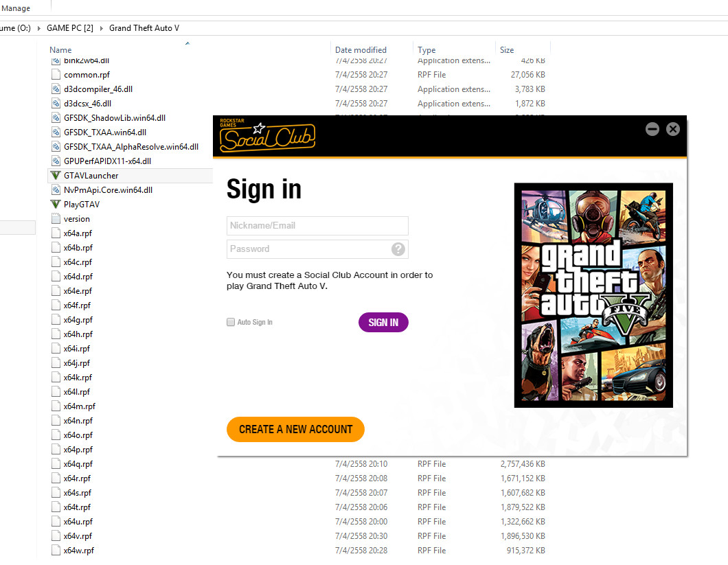728x565 pixels.
Task: Select the x64j.rpf file name
Action: [77, 363]
